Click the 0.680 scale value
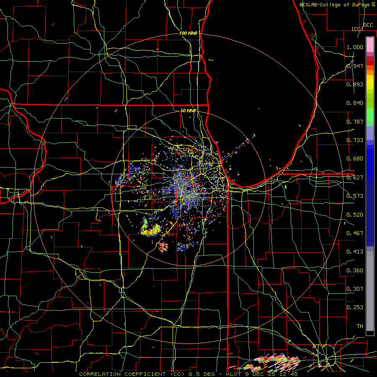This screenshot has height=377, width=377. [x=355, y=159]
